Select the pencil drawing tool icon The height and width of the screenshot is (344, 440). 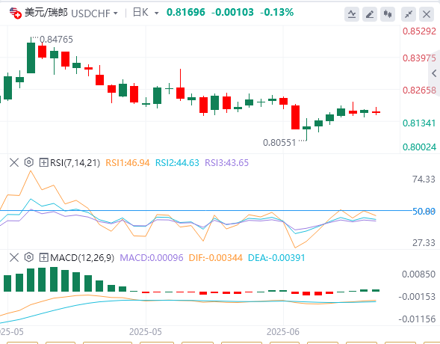tap(370, 14)
